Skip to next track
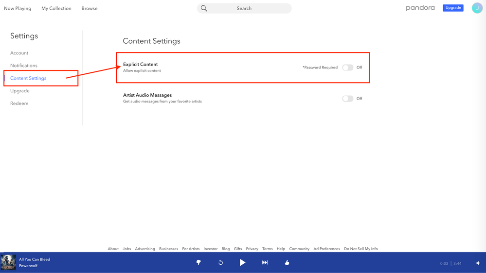The width and height of the screenshot is (486, 273). pyautogui.click(x=265, y=262)
